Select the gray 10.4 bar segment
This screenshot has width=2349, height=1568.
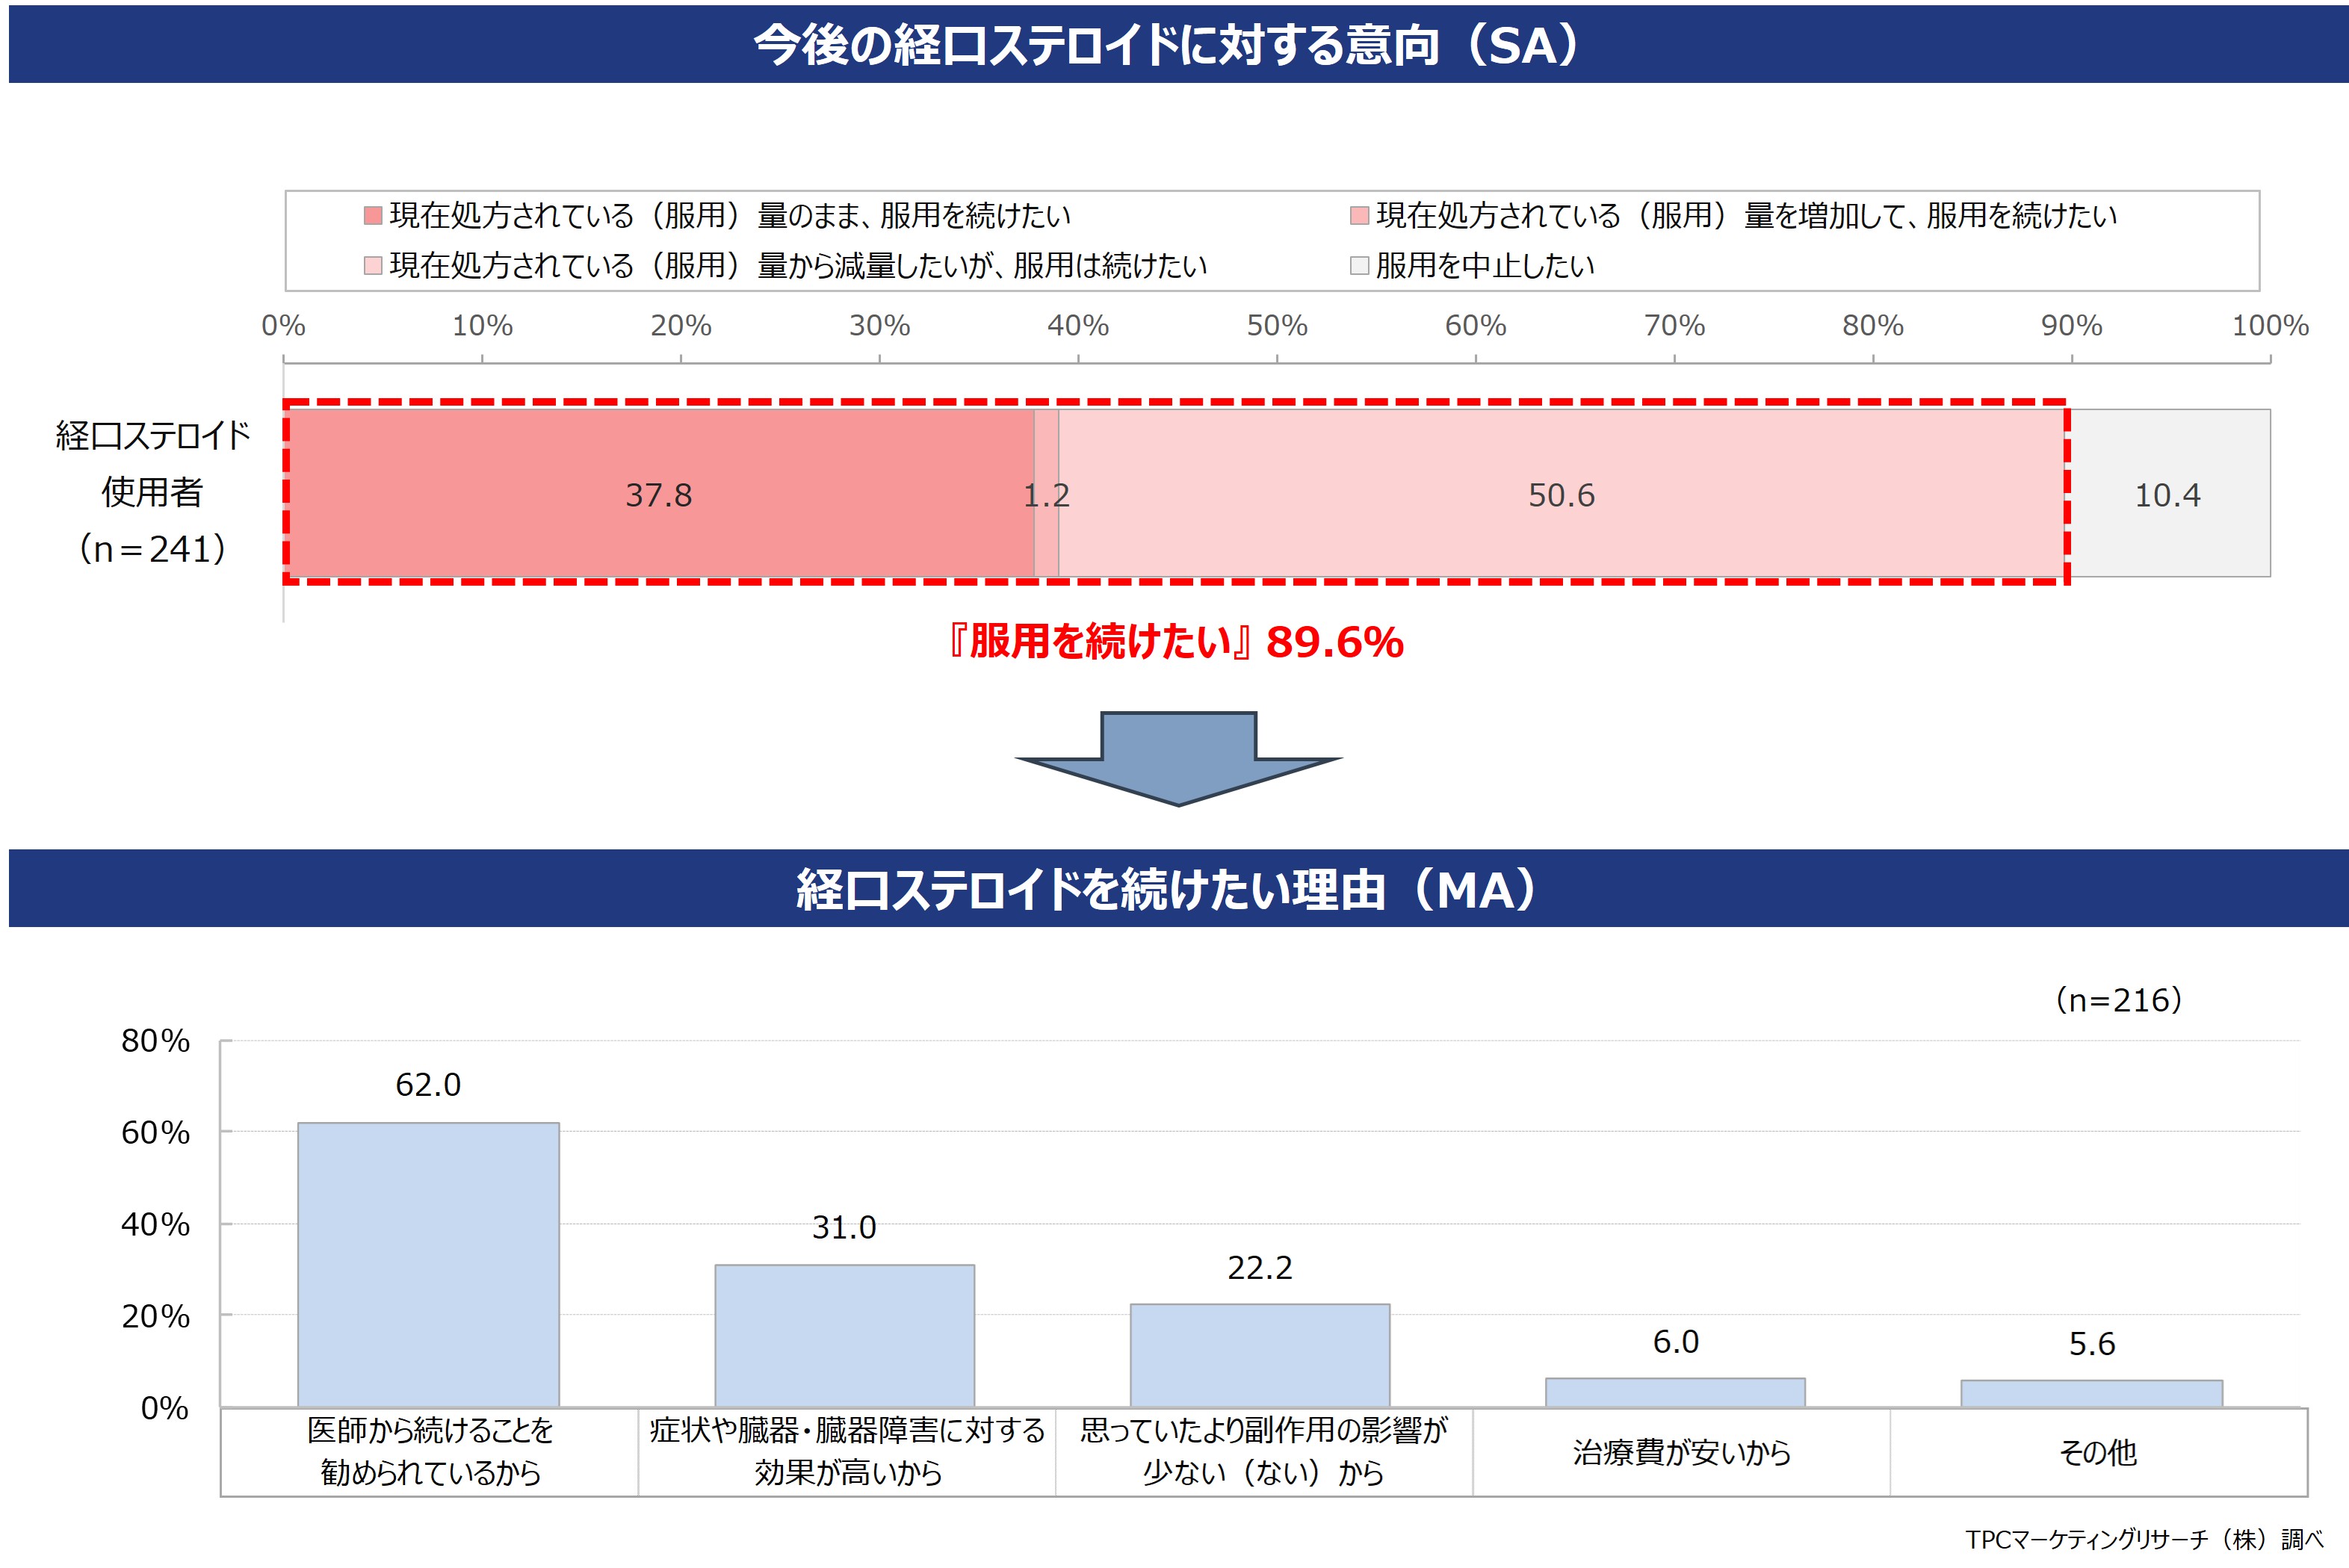point(2168,493)
